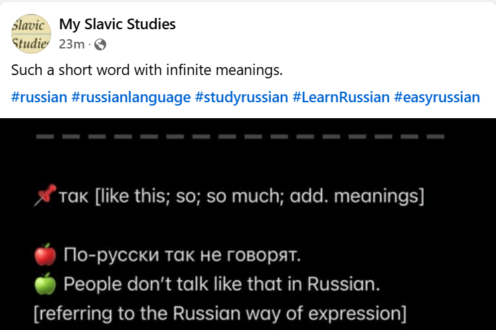
Task: Follow the #studyrussian hashtag link
Action: pyautogui.click(x=241, y=97)
